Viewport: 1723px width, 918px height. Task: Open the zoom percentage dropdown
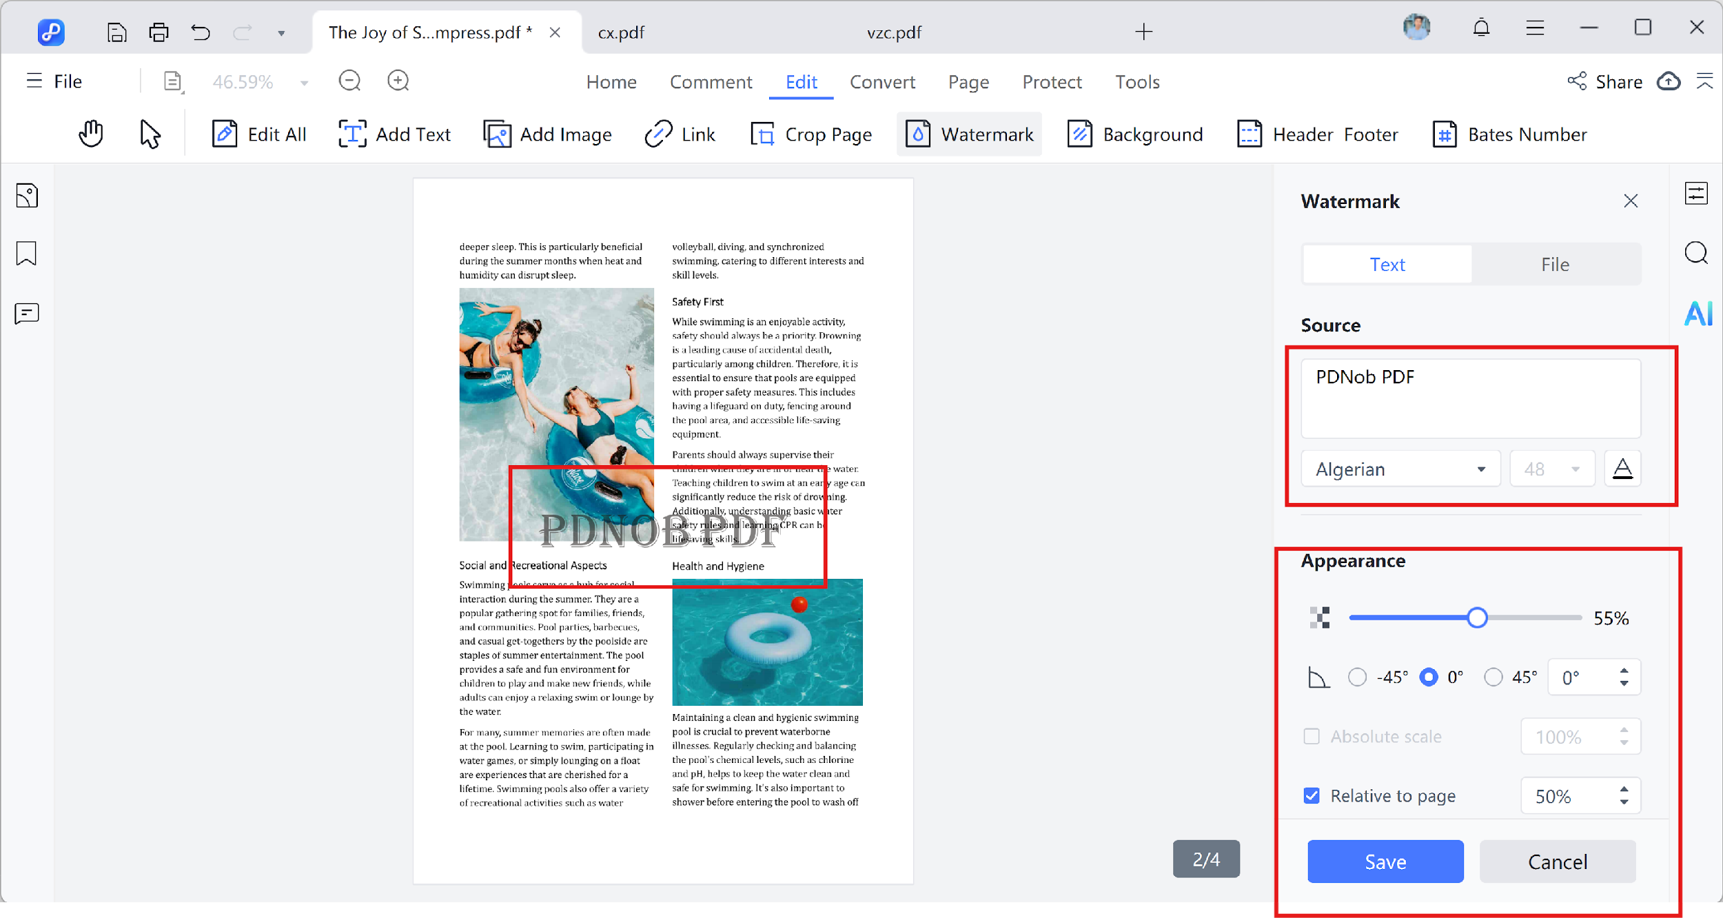tap(303, 81)
